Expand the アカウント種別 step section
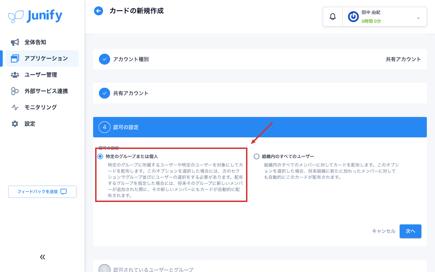 260,59
